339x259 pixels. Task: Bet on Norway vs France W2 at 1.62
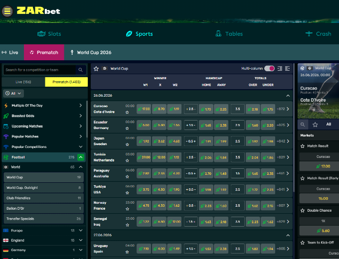click(174, 206)
